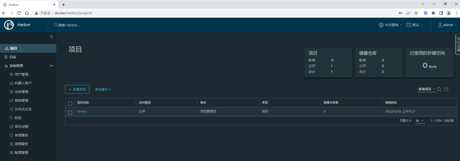Open 项目 in the sidebar

[28, 48]
